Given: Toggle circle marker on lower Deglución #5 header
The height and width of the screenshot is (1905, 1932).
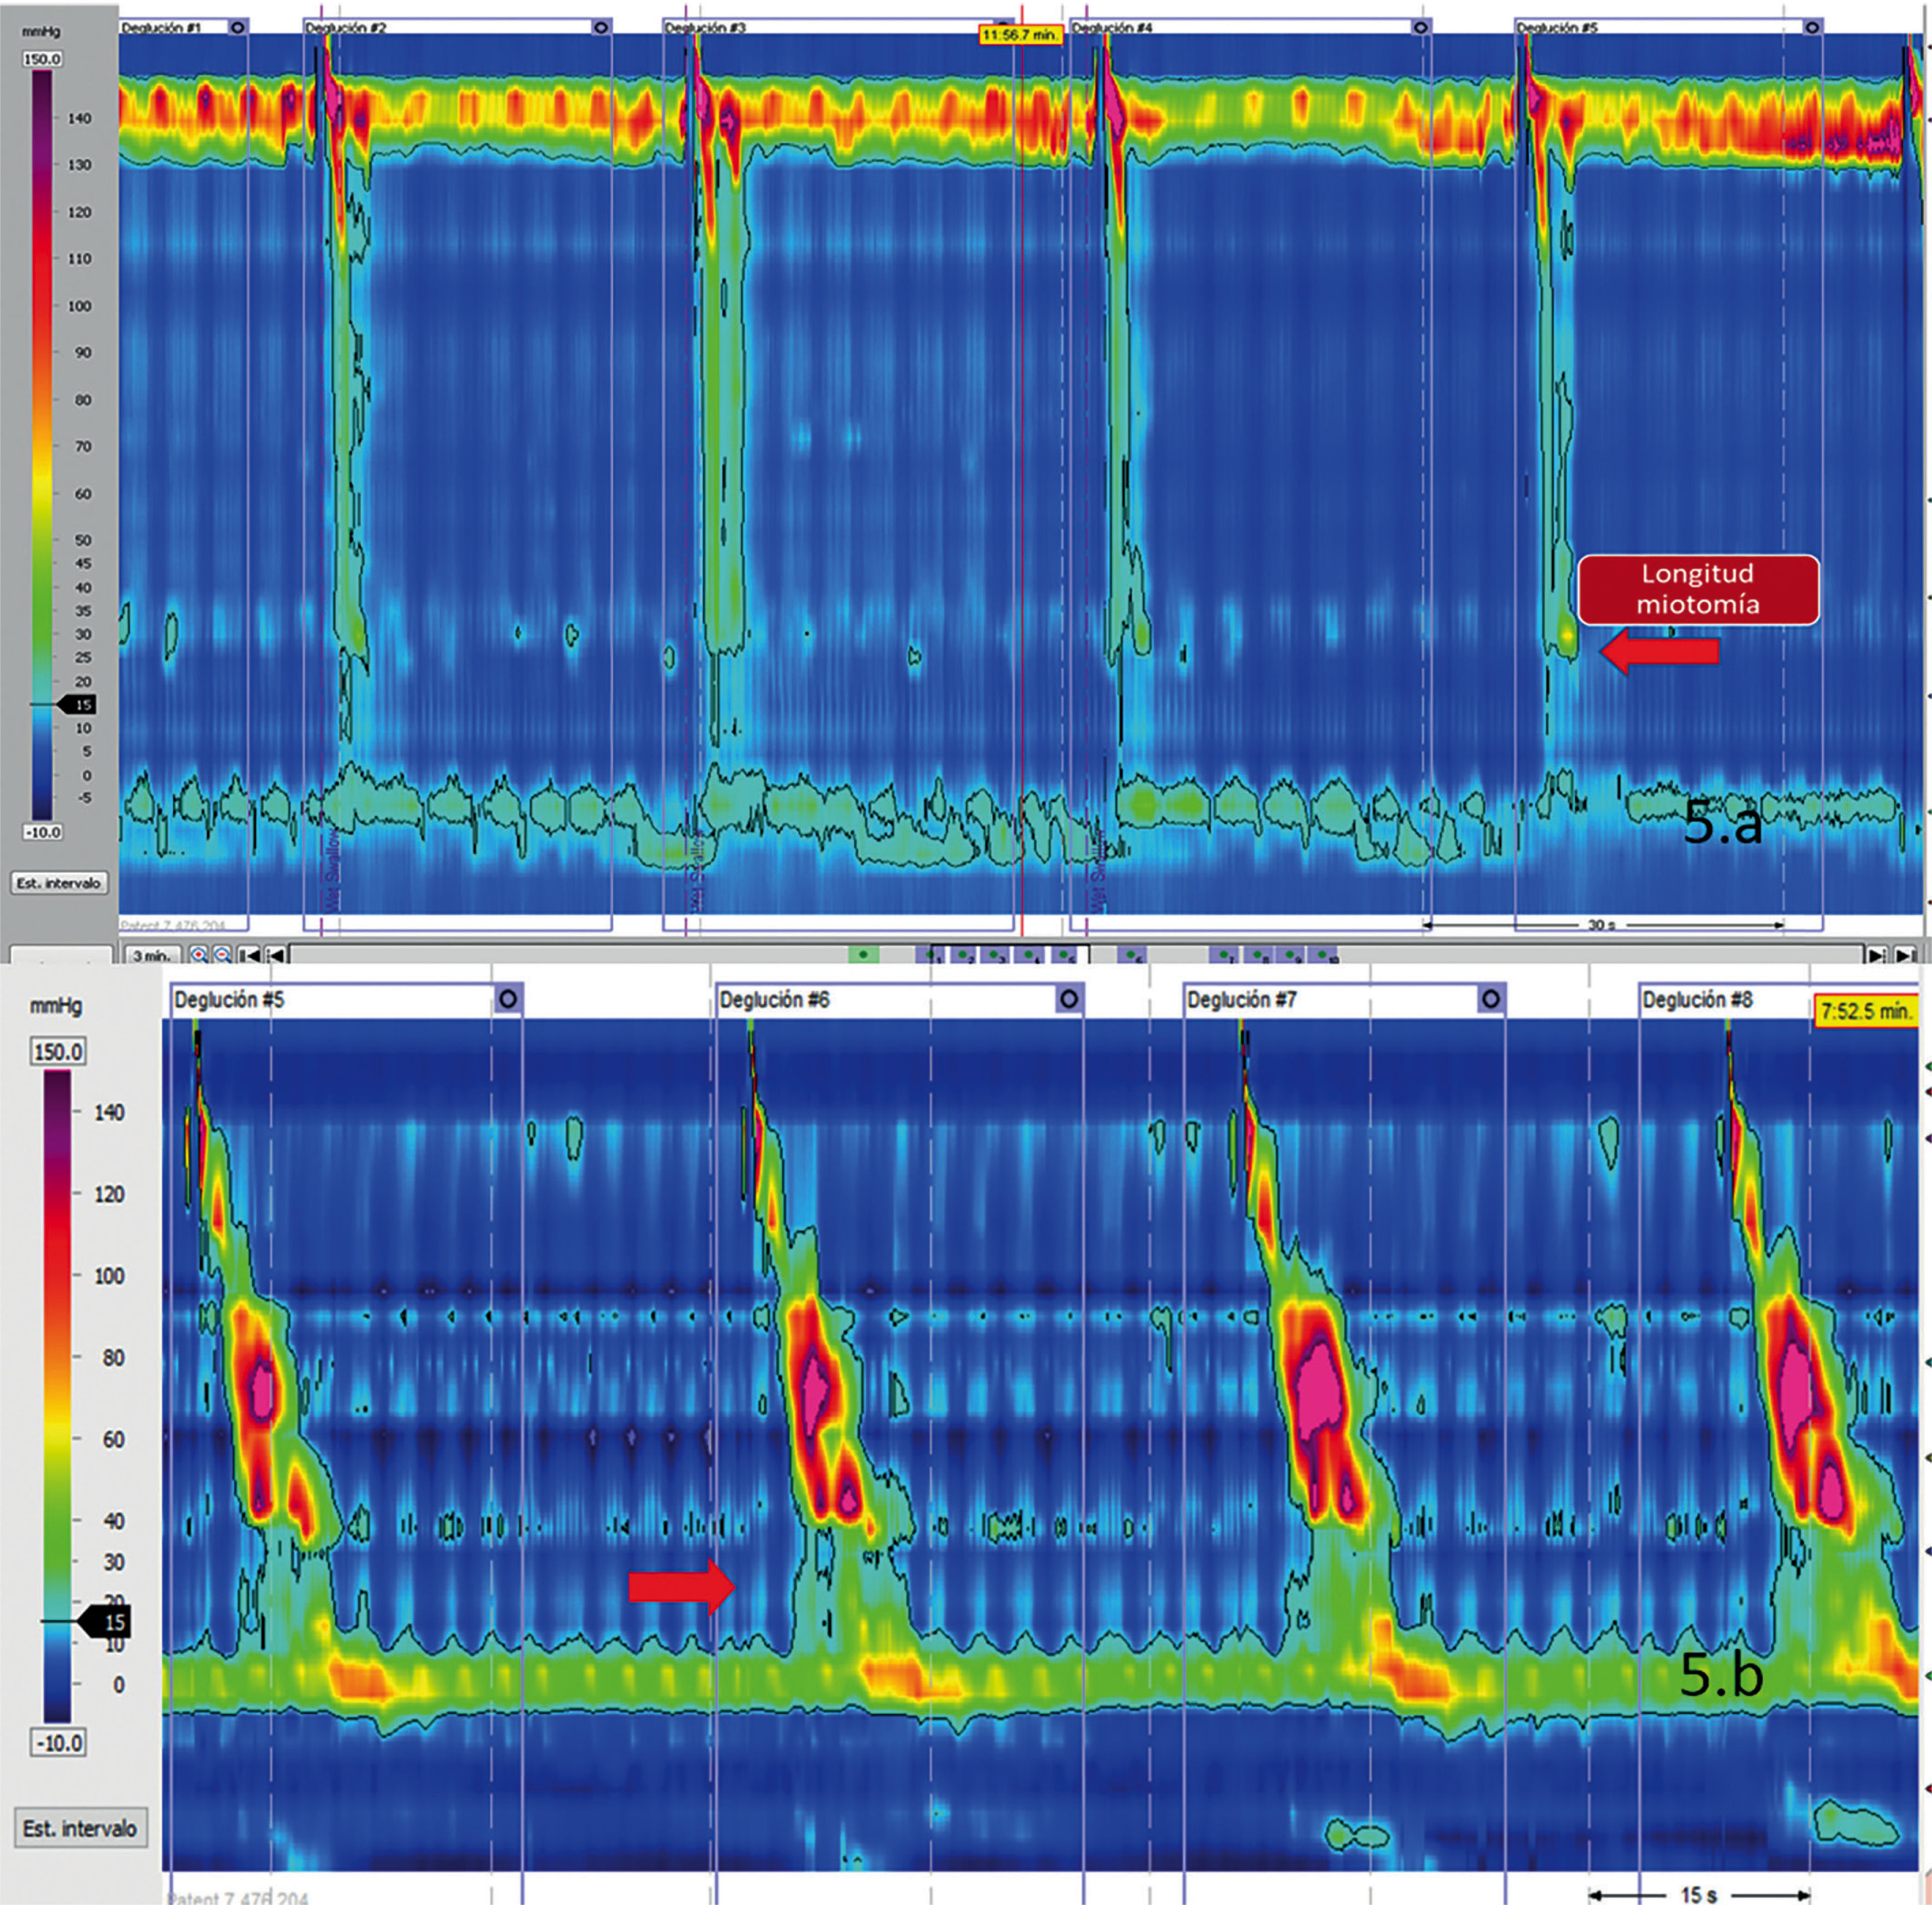Looking at the screenshot, I should tap(508, 999).
